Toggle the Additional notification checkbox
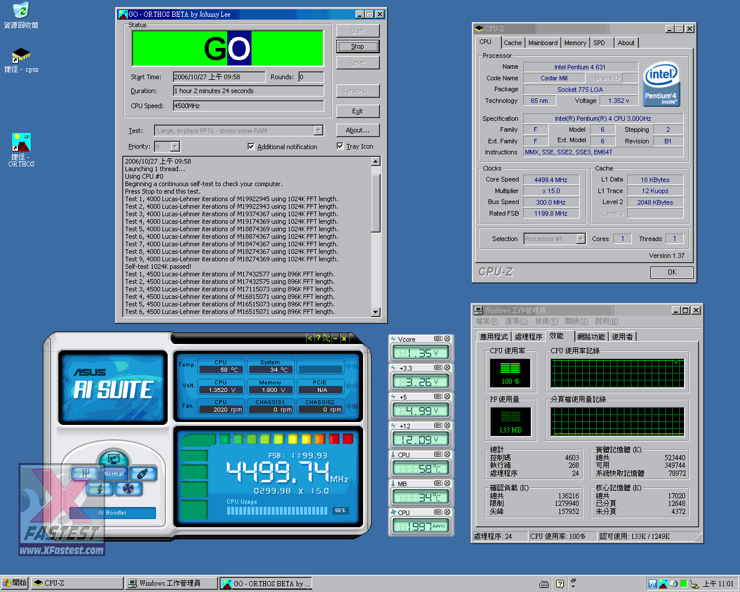Image resolution: width=740 pixels, height=592 pixels. [251, 147]
